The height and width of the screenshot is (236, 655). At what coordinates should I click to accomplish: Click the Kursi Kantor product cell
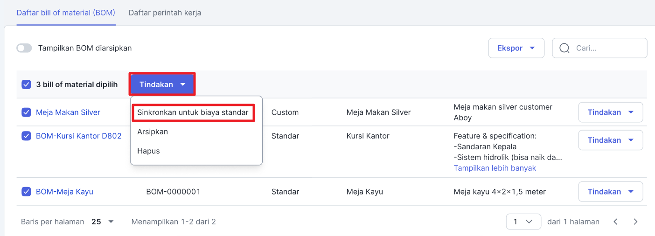(368, 136)
